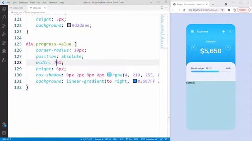252x141 pixels.
Task: Click the Expenses title in app header
Action: pos(202,31)
